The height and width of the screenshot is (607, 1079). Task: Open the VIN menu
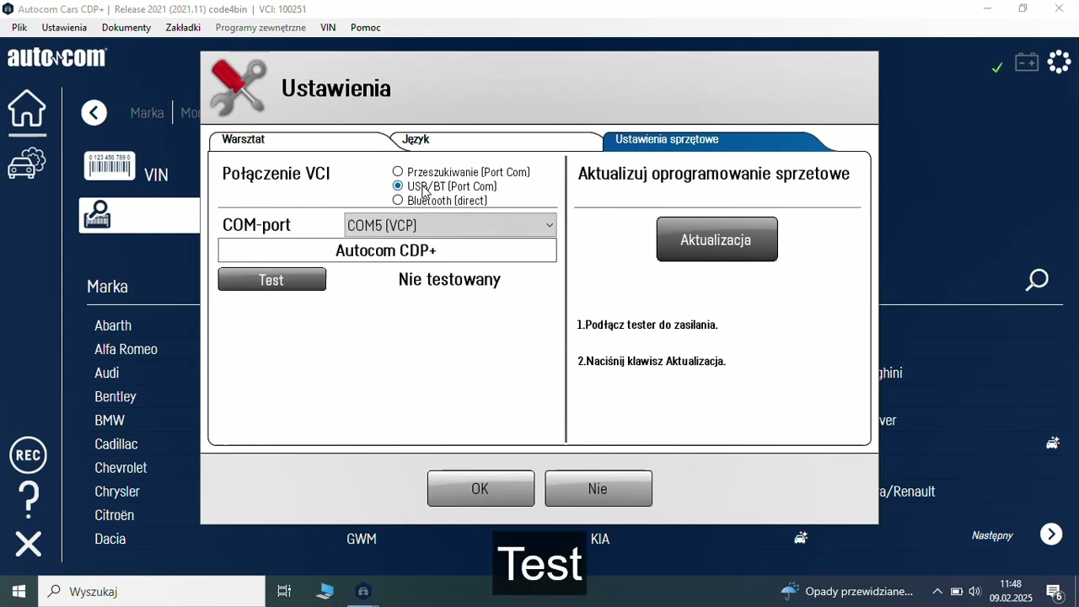click(x=328, y=28)
